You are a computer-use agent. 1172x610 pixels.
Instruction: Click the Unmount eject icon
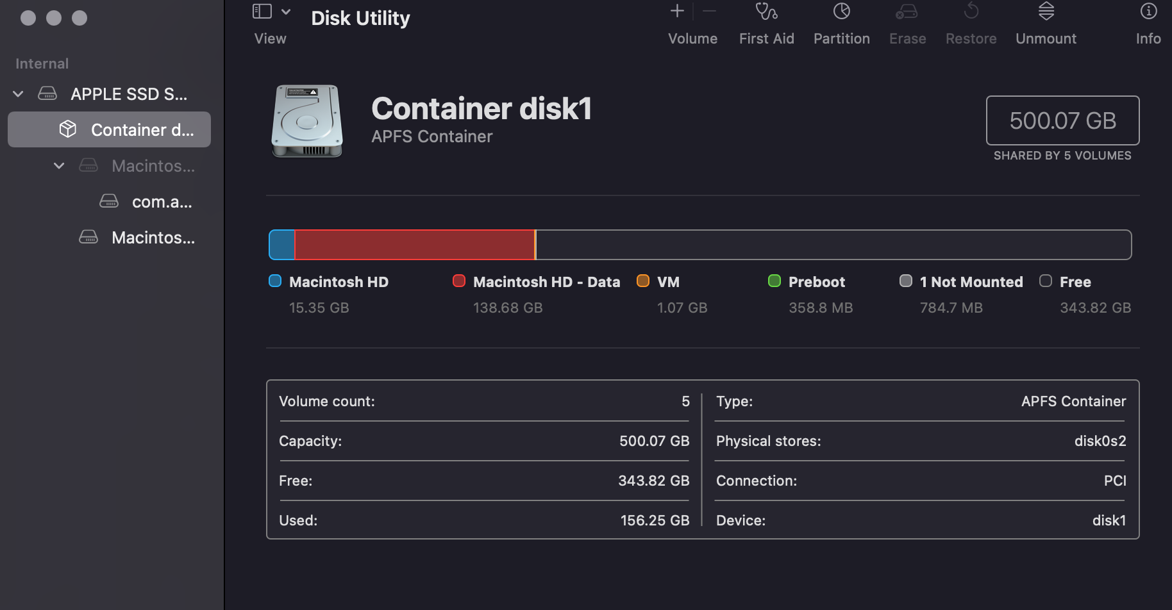(x=1046, y=11)
